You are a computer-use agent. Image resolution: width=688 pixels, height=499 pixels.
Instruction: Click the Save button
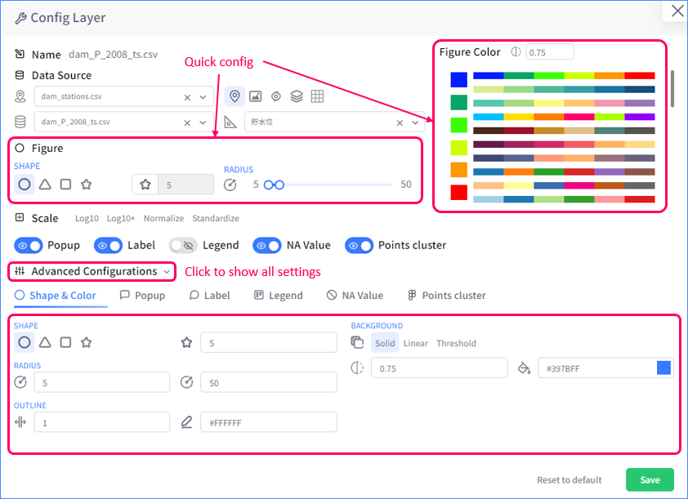pyautogui.click(x=650, y=479)
